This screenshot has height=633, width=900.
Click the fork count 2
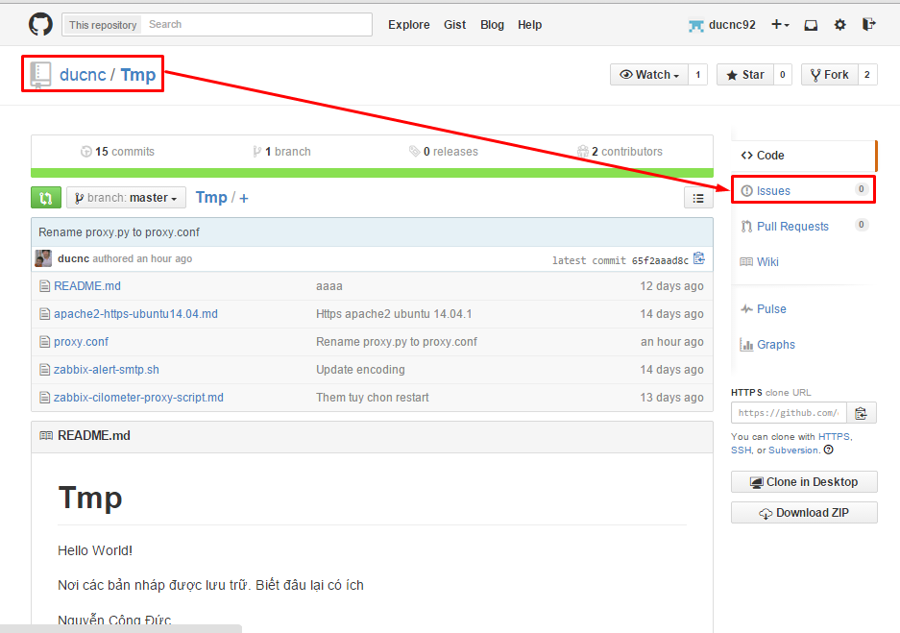(867, 75)
